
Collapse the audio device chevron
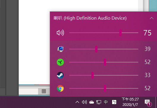[152, 18]
